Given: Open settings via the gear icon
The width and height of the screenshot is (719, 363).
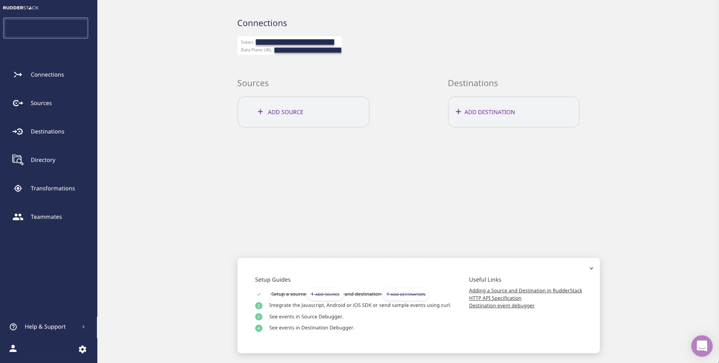Looking at the screenshot, I should coord(82,349).
